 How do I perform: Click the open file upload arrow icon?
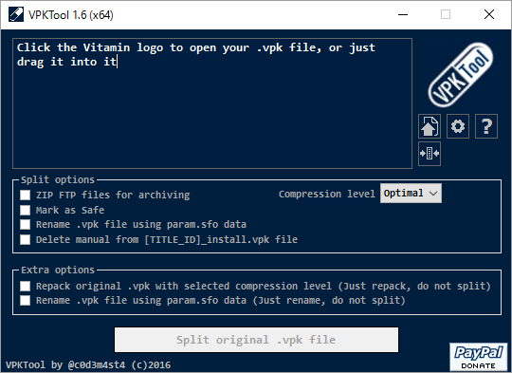[430, 126]
